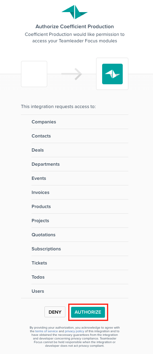Select the Events permission row
The image size is (153, 354).
(x=80, y=178)
